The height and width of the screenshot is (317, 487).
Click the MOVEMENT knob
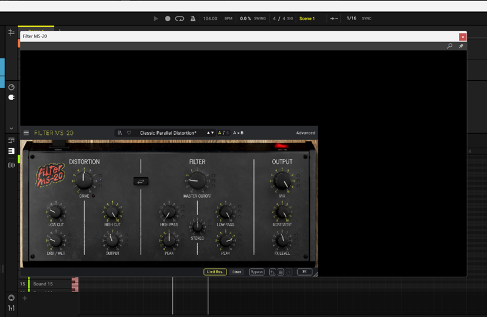[x=282, y=212]
